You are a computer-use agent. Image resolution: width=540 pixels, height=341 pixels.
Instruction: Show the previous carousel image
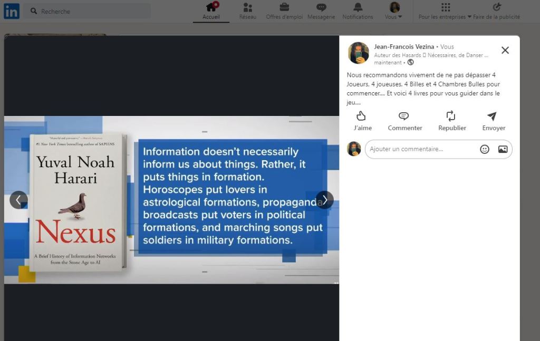18,200
